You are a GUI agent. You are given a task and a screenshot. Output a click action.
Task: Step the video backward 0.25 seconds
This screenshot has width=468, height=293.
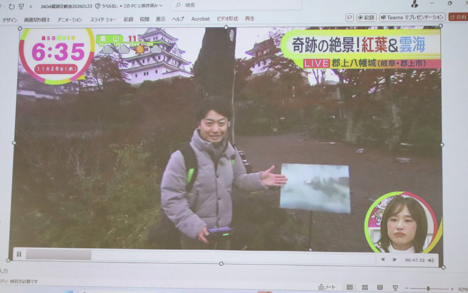pyautogui.click(x=383, y=259)
